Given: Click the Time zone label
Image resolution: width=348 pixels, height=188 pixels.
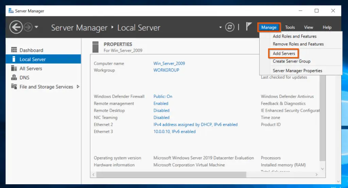Looking at the screenshot, I should pyautogui.click(x=270, y=117).
